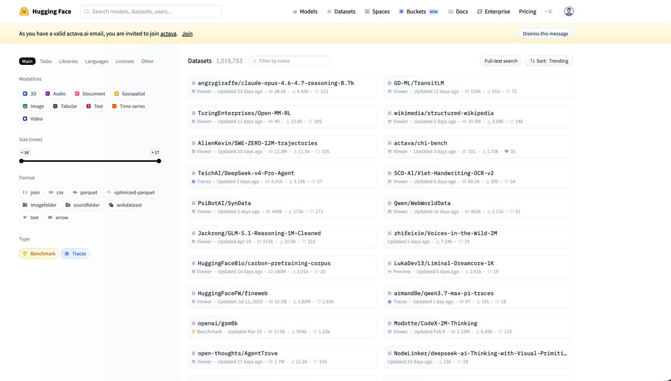Toggle the webdataset format filter
Screen dimensions: 671x381
coord(126,205)
